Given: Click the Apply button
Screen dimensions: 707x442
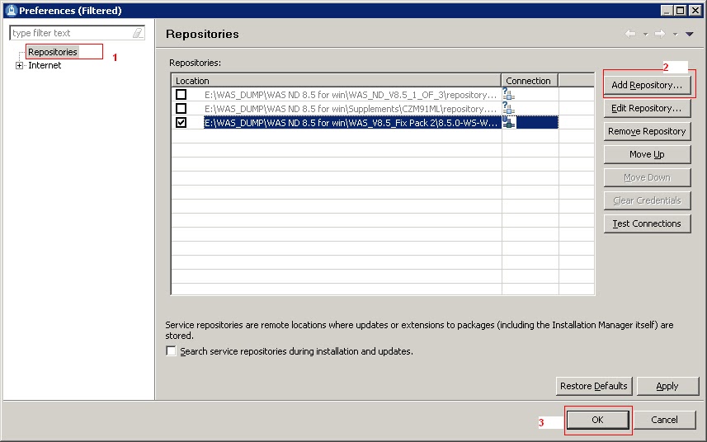Looking at the screenshot, I should click(x=667, y=386).
